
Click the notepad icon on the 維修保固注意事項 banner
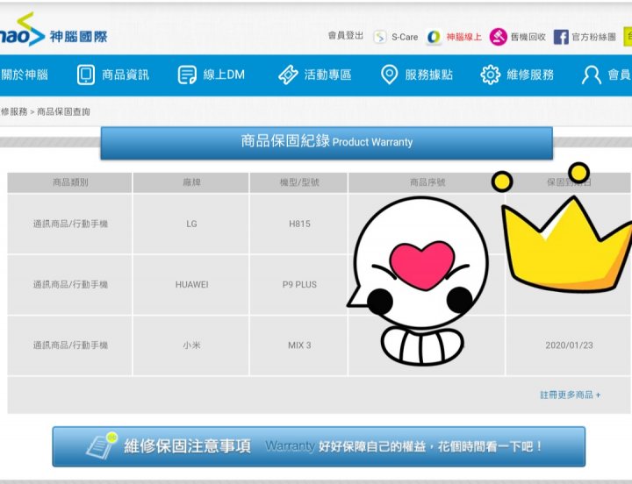click(x=102, y=446)
